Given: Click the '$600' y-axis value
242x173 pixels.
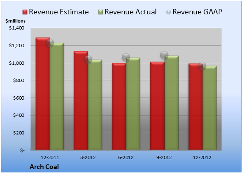Looking at the screenshot, I should click(x=19, y=98).
